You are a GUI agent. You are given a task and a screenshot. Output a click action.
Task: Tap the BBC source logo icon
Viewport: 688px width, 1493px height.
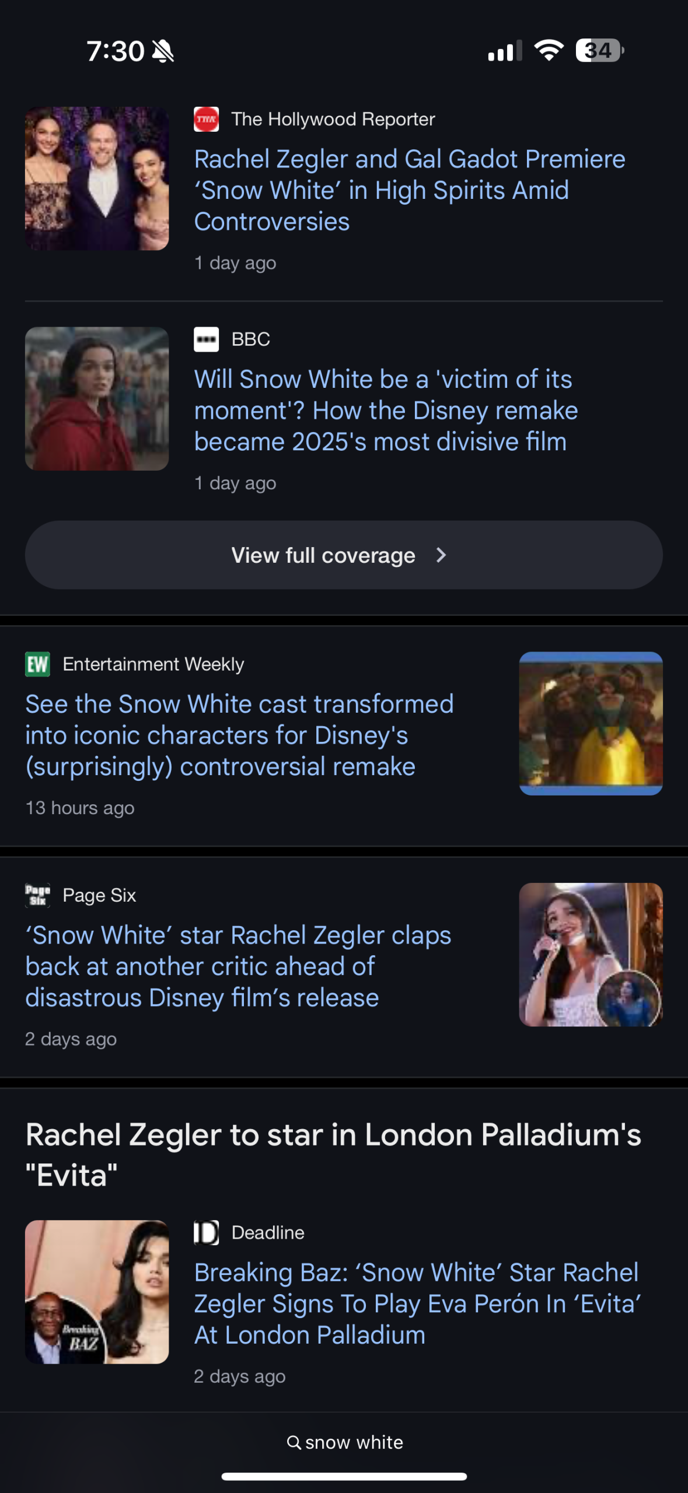coord(206,339)
